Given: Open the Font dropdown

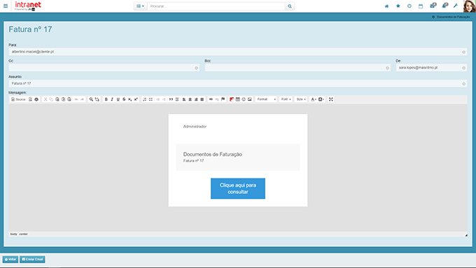Looking at the screenshot, I should 286,99.
